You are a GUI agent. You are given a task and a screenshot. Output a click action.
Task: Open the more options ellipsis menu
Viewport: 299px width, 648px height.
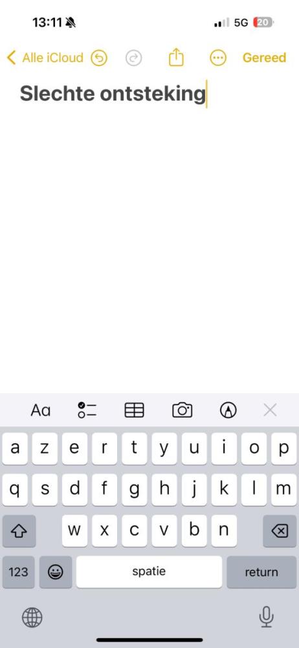218,58
